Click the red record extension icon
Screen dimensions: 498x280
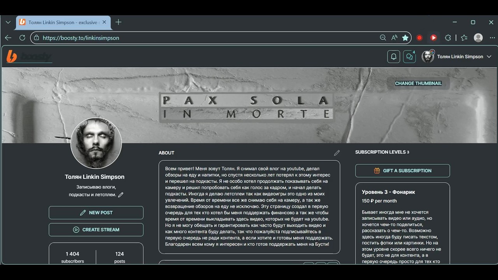[419, 38]
